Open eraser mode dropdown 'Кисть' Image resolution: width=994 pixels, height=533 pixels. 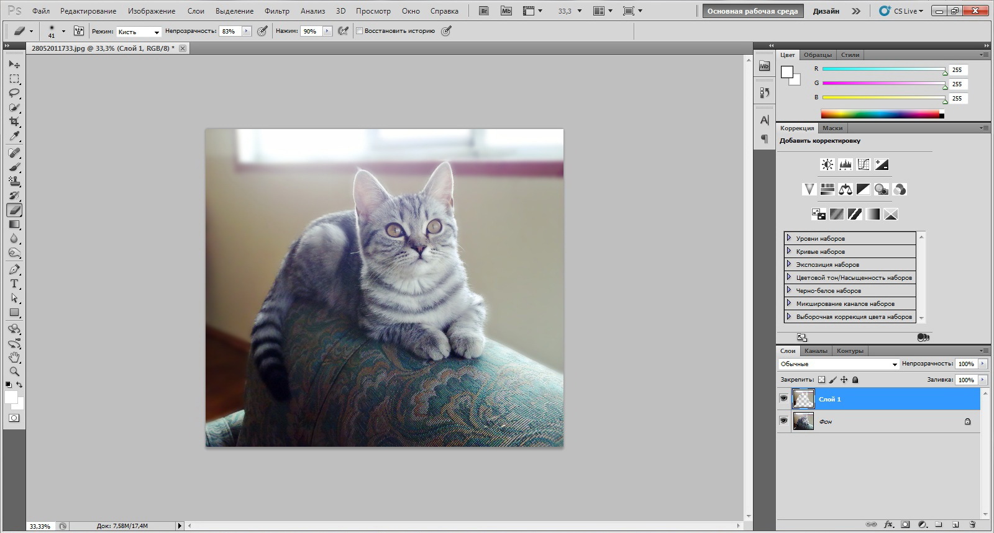[139, 32]
